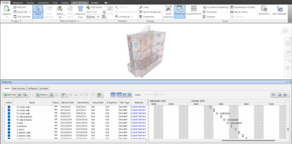Click the Task Type column header
This screenshot has width=292, height=144.
(124, 103)
